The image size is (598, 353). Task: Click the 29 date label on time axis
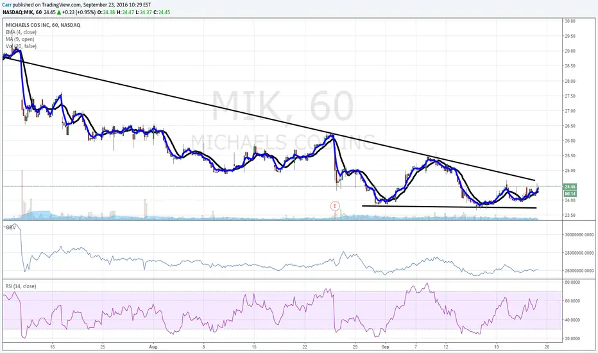pyautogui.click(x=355, y=347)
